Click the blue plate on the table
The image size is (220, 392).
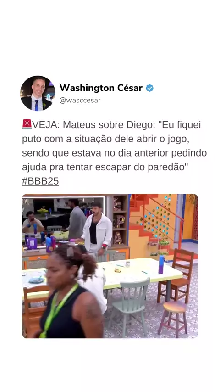pyautogui.click(x=37, y=280)
